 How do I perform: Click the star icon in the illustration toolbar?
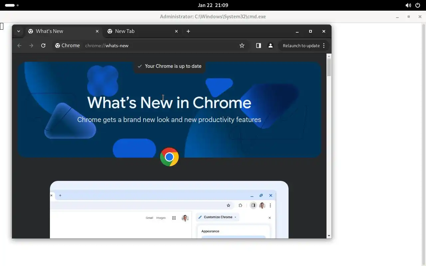tap(228, 205)
